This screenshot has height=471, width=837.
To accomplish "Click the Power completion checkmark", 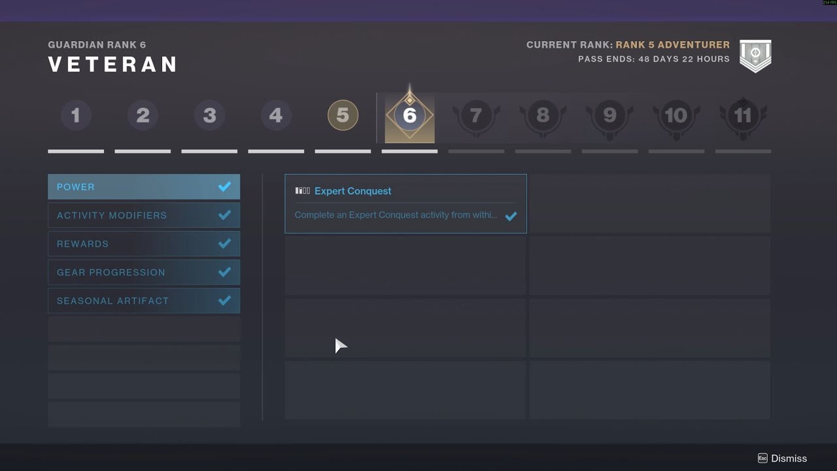I will [224, 187].
